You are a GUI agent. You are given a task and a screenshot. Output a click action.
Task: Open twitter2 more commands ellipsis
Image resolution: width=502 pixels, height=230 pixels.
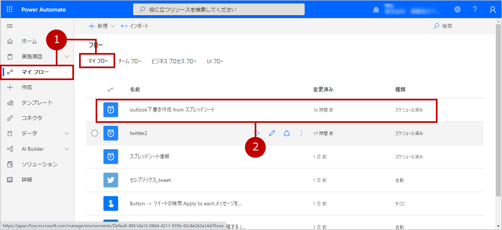coord(301,133)
